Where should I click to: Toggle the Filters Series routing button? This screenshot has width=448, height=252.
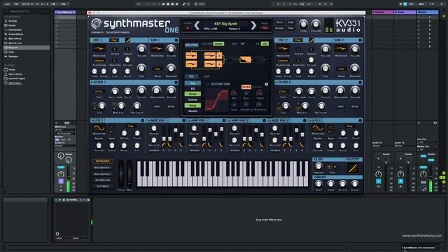(x=218, y=43)
